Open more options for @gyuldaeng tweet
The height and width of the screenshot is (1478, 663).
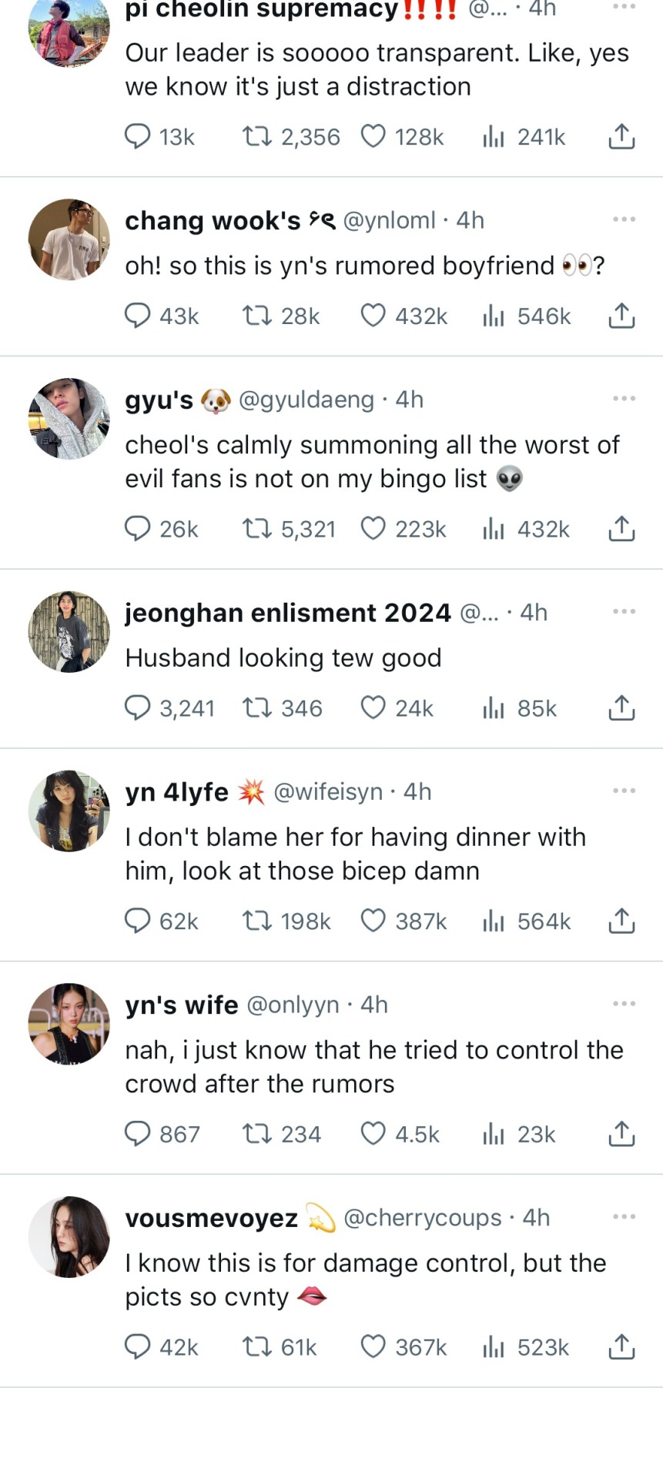pyautogui.click(x=624, y=399)
